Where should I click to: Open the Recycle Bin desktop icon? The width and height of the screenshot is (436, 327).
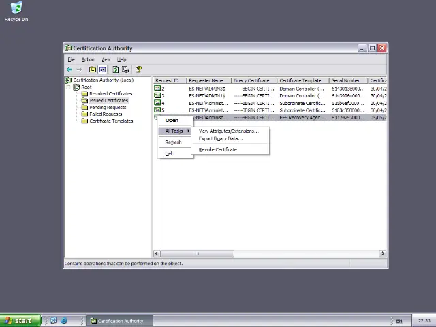(16, 7)
